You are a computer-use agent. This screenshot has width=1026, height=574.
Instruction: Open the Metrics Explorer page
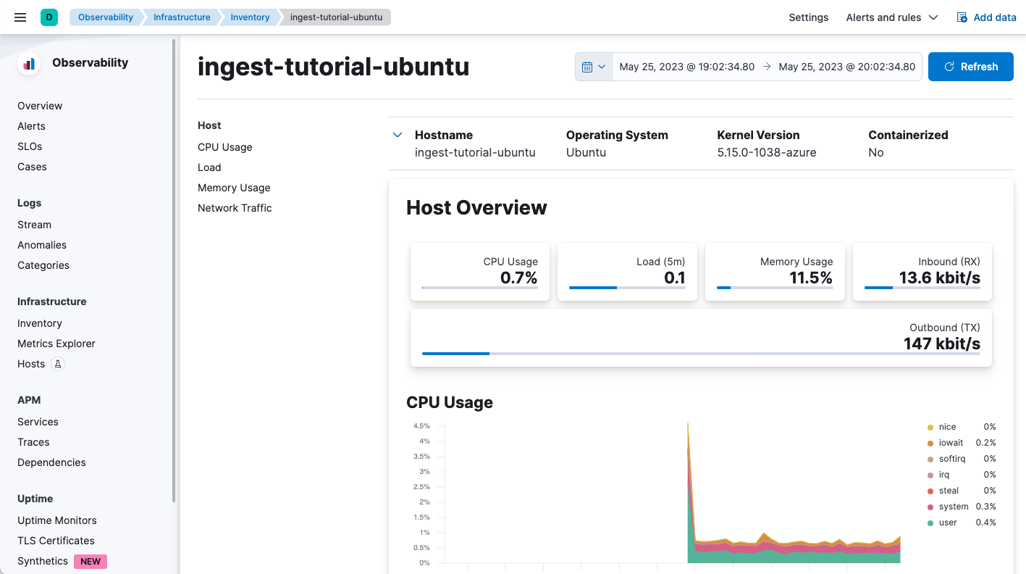coord(56,343)
